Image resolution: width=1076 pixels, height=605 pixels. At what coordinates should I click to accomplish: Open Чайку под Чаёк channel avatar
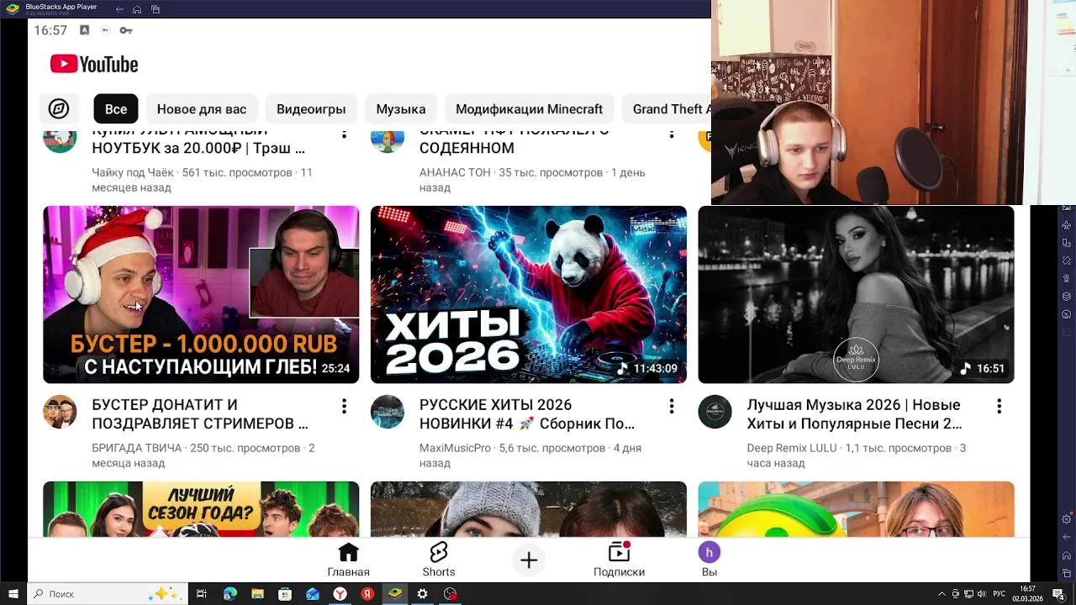[x=60, y=141]
